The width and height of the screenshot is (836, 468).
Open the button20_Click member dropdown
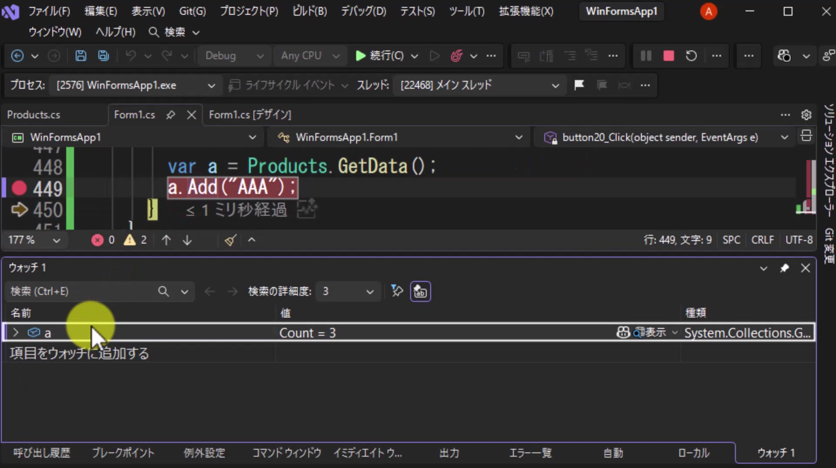665,137
